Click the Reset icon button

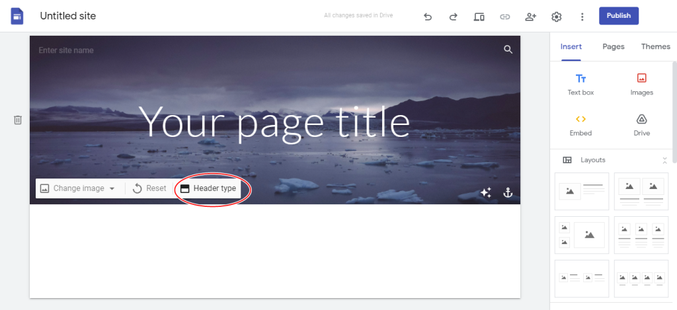[149, 188]
